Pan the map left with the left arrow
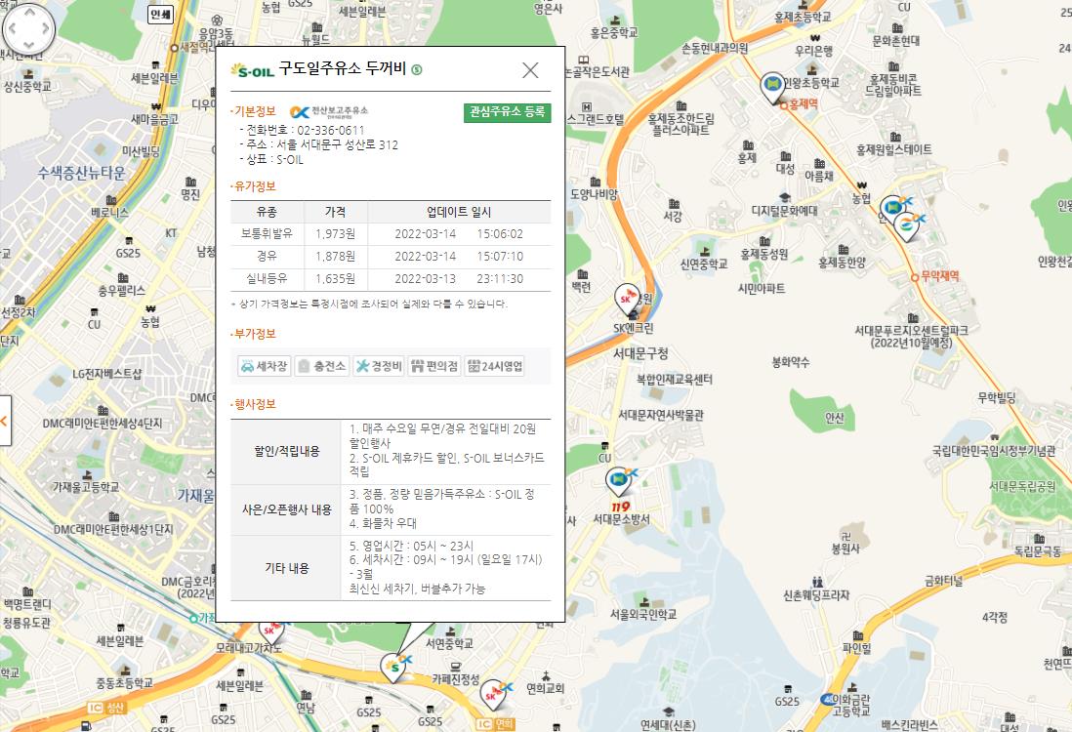This screenshot has height=732, width=1072. (x=12, y=28)
